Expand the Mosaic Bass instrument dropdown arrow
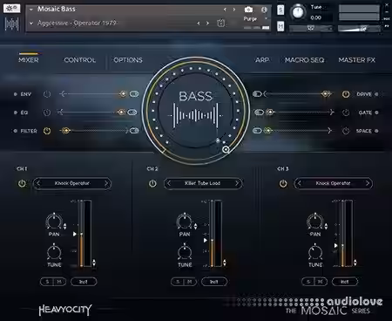The image size is (392, 321). (31, 10)
